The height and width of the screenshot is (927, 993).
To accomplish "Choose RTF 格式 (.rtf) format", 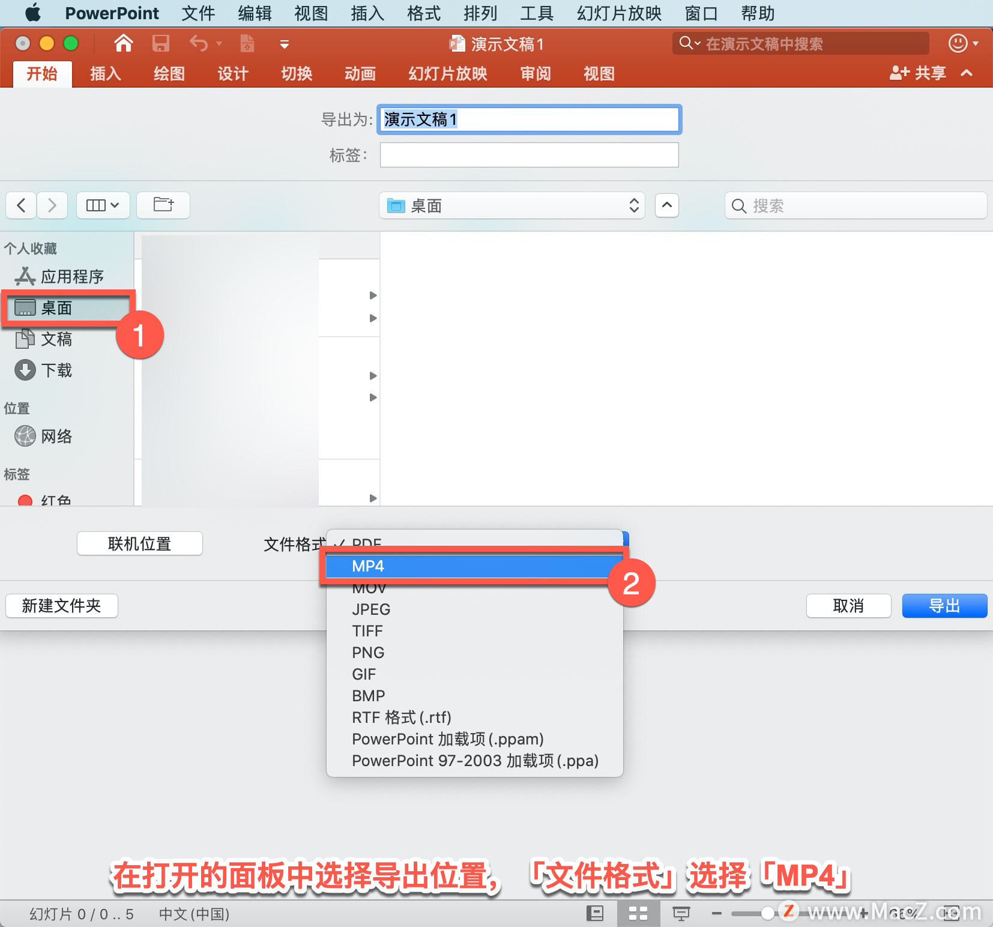I will pos(475,717).
